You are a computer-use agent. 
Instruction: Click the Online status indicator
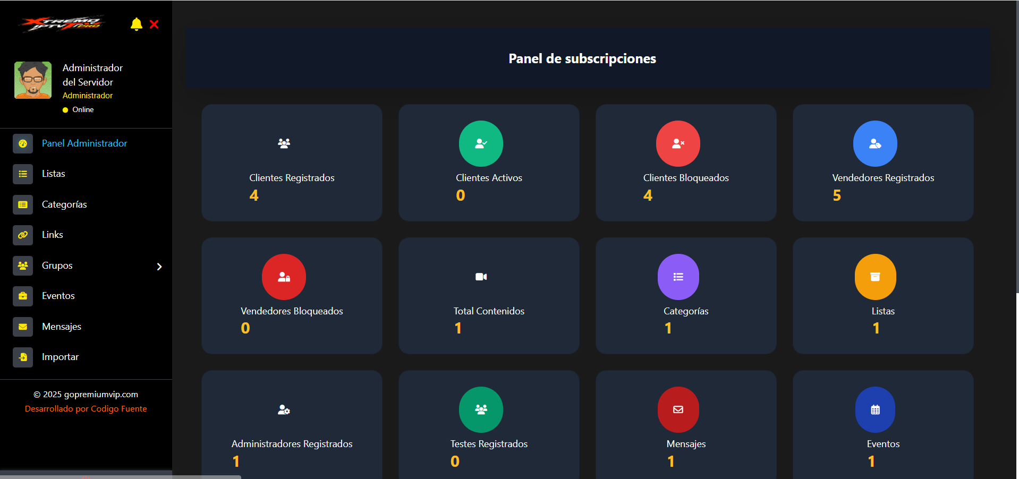pos(65,109)
